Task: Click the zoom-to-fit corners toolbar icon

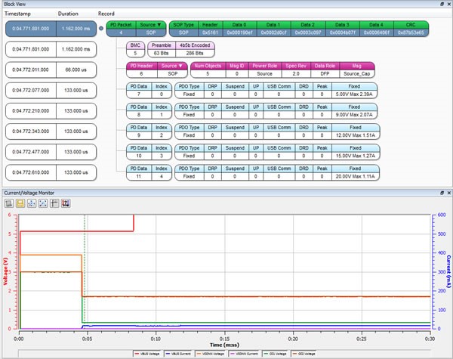Action: 43,203
